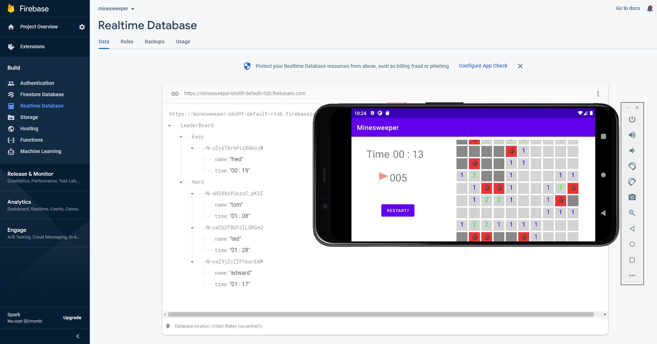Open the notifications bell
This screenshot has height=344, width=657.
(x=650, y=9)
